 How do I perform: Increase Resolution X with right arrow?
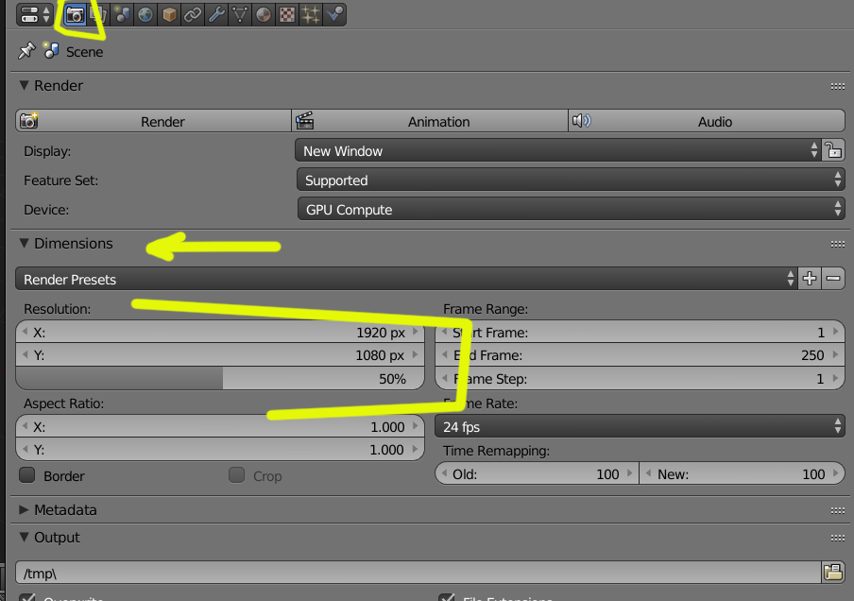416,332
